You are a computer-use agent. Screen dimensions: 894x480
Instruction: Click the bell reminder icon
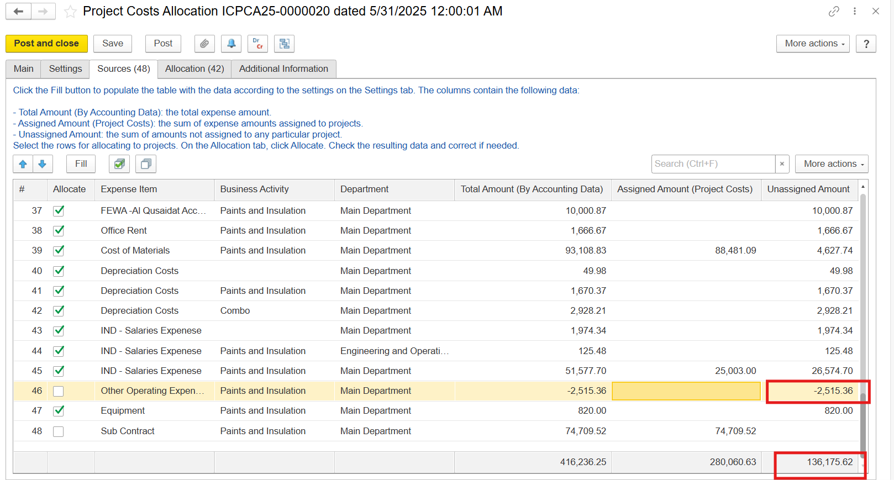click(231, 44)
